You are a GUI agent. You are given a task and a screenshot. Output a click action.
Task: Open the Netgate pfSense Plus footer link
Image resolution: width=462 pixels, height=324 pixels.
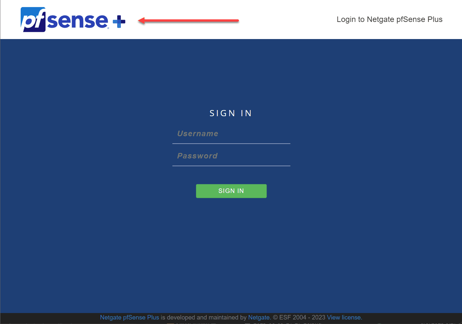click(x=129, y=317)
